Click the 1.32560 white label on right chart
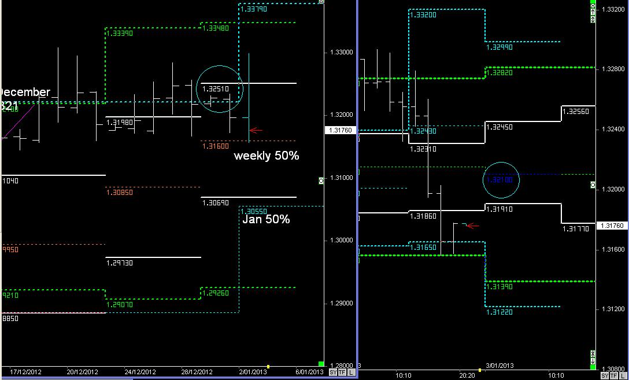This screenshot has height=380, width=629. (x=576, y=112)
